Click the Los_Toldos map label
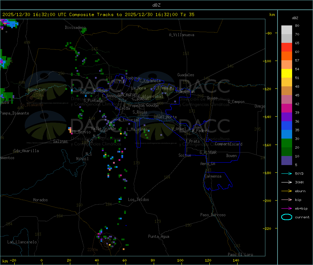The height and width of the screenshot is (265, 313). coord(138,200)
